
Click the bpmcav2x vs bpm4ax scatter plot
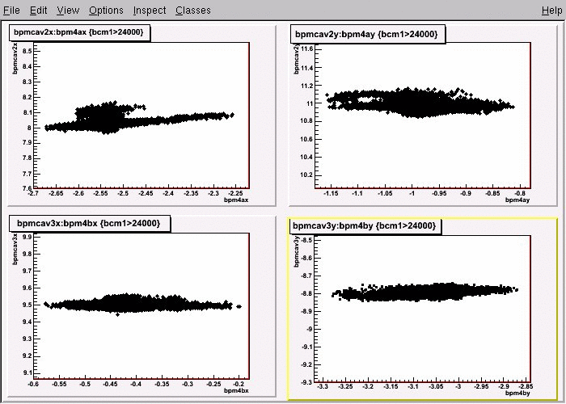[x=143, y=116]
